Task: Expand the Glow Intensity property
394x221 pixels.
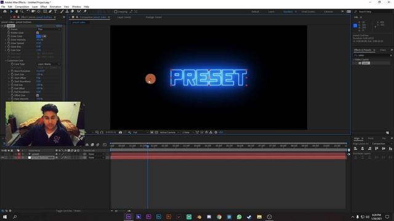Action: (6, 39)
